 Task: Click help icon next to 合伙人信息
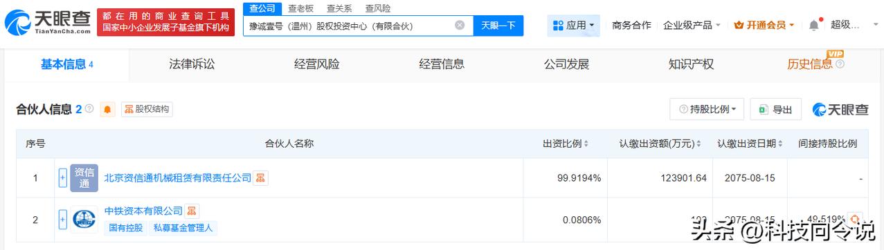[89, 109]
